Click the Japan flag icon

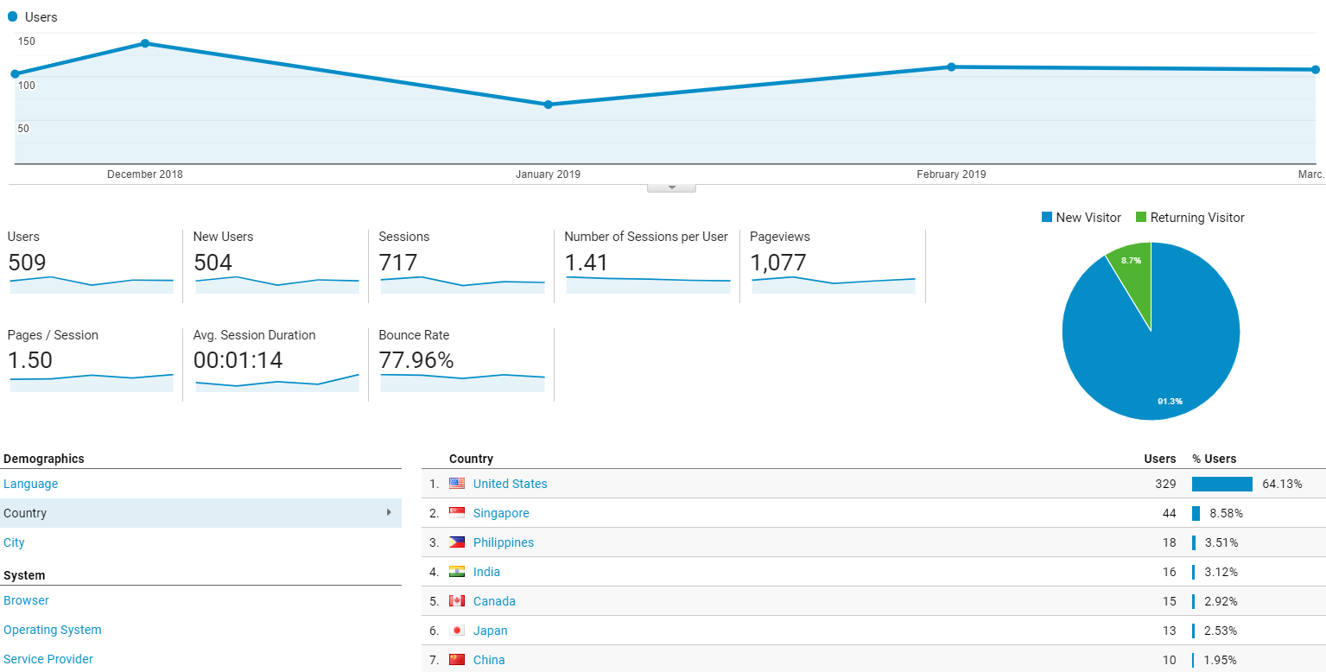457,631
